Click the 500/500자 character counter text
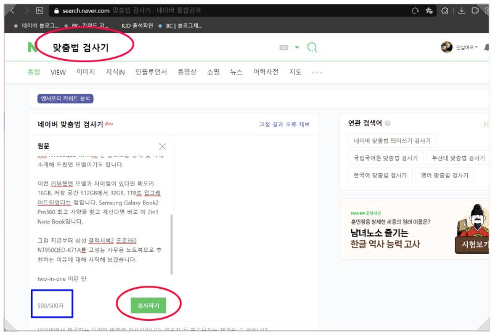This screenshot has width=493, height=335. (x=51, y=305)
